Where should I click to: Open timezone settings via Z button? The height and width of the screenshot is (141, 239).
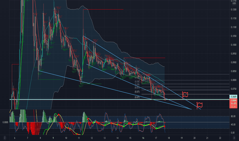tap(5, 138)
